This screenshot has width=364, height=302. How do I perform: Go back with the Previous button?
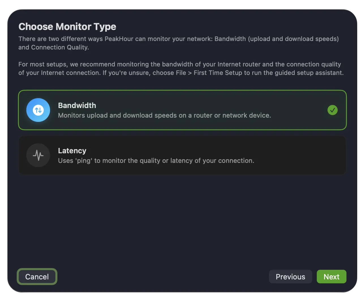290,277
